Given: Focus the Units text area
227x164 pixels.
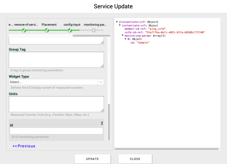Looking at the screenshot, I should [56, 104].
